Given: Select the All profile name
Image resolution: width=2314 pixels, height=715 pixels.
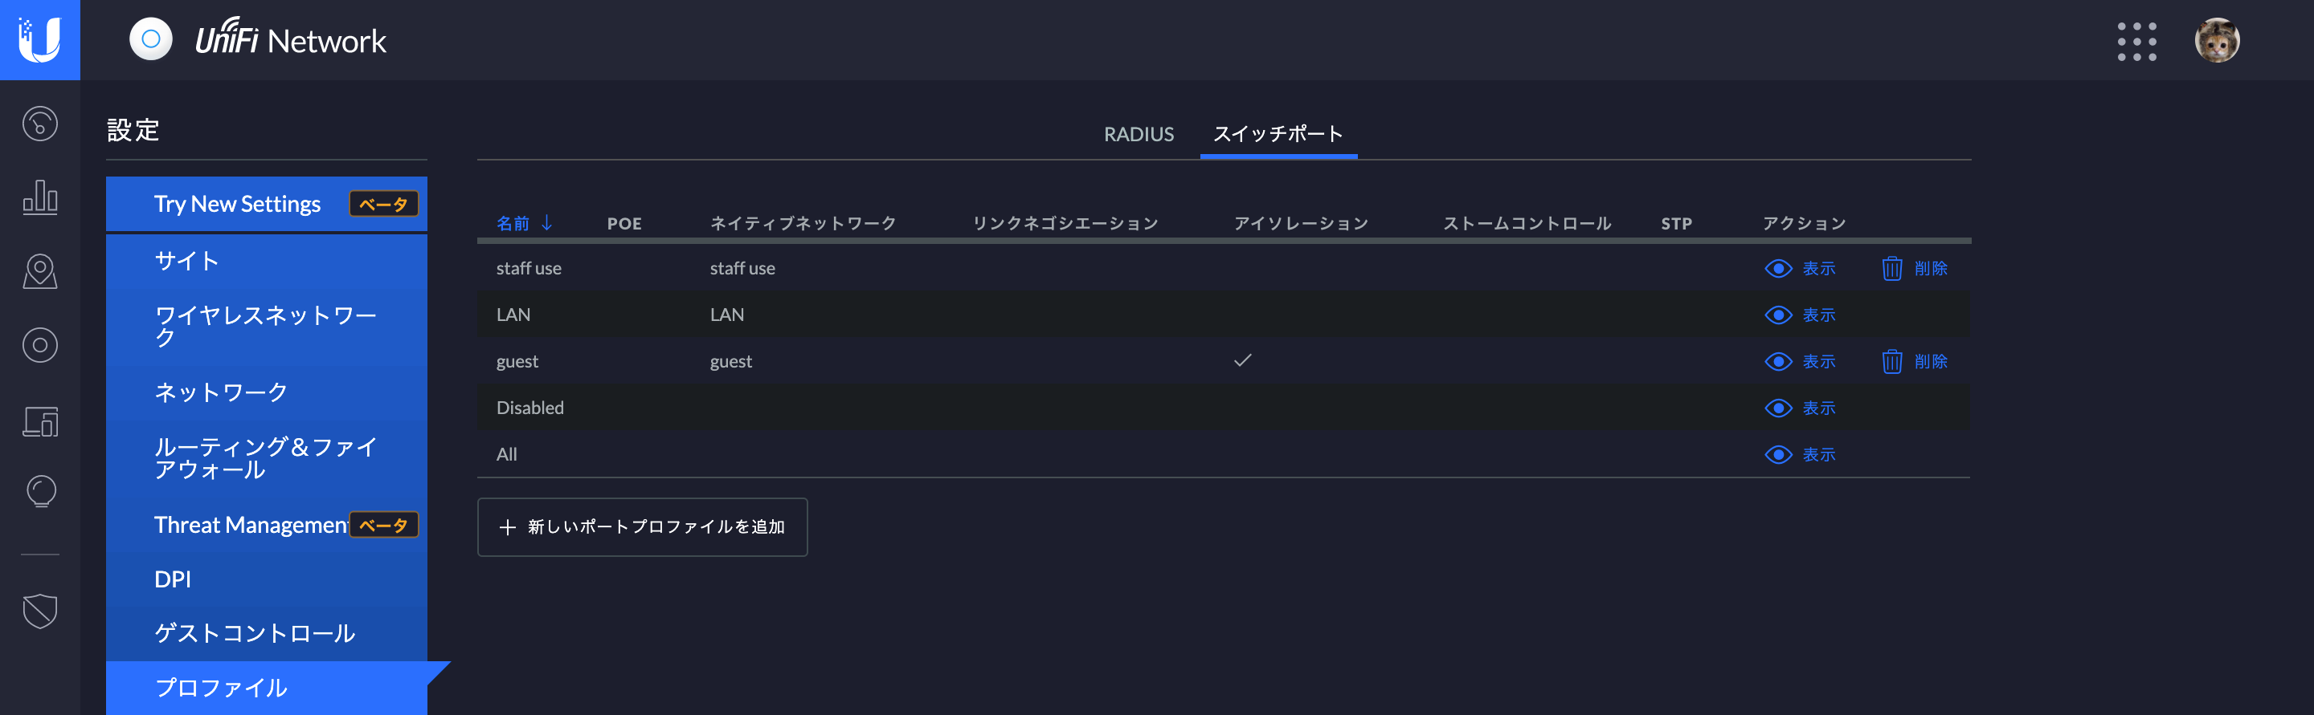Looking at the screenshot, I should (507, 455).
